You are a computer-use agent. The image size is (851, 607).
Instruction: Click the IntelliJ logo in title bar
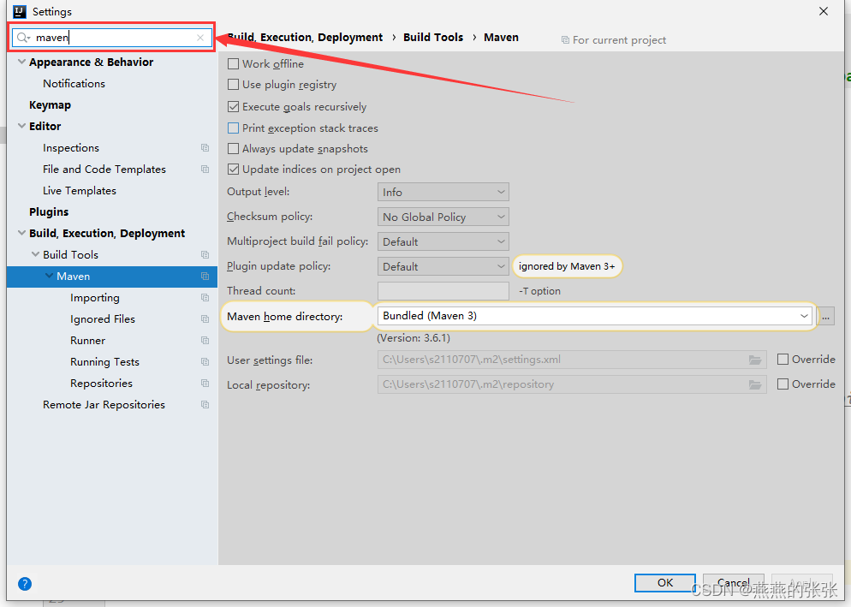pyautogui.click(x=20, y=11)
